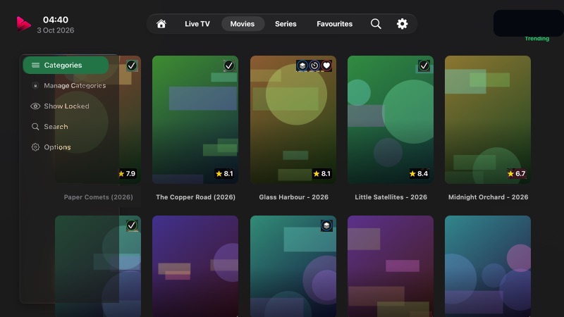Switch to the Live TV tab
This screenshot has height=317, width=564.
(197, 24)
